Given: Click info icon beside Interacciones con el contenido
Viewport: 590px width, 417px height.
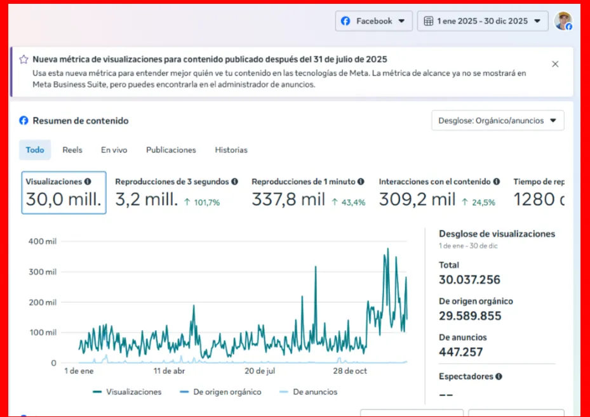Looking at the screenshot, I should 497,182.
